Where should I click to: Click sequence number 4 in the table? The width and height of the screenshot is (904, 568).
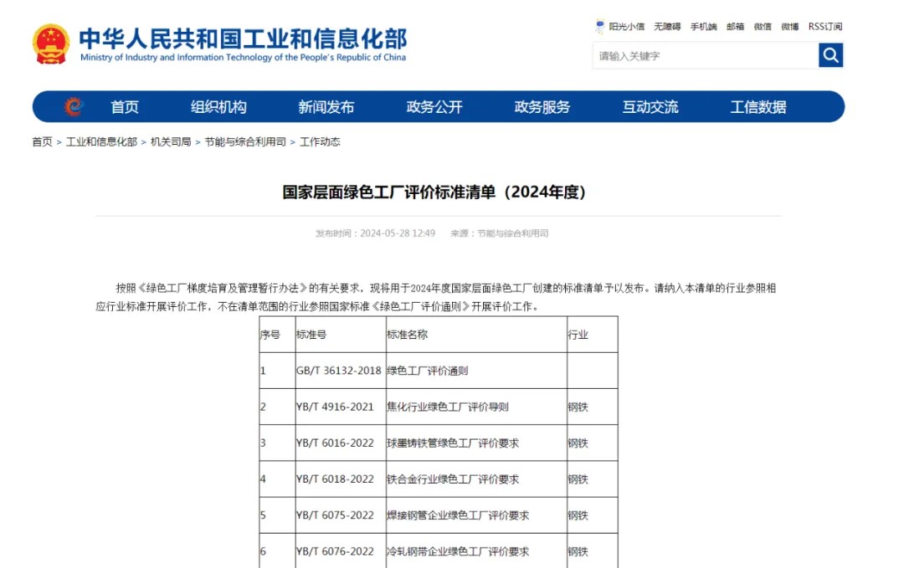pos(263,479)
